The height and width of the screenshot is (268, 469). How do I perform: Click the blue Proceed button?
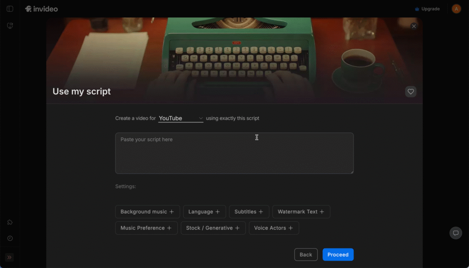(x=338, y=255)
